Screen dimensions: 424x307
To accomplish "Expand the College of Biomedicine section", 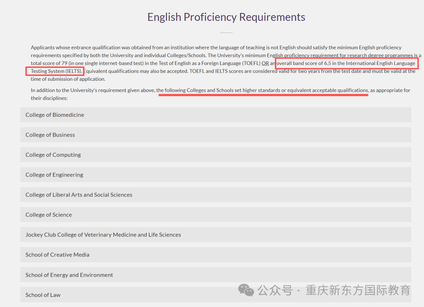I will click(x=216, y=115).
